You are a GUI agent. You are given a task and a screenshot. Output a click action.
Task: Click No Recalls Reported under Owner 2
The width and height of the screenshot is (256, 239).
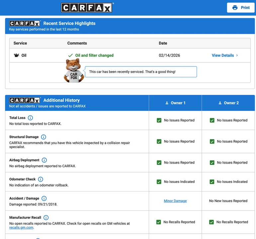tap(232, 222)
